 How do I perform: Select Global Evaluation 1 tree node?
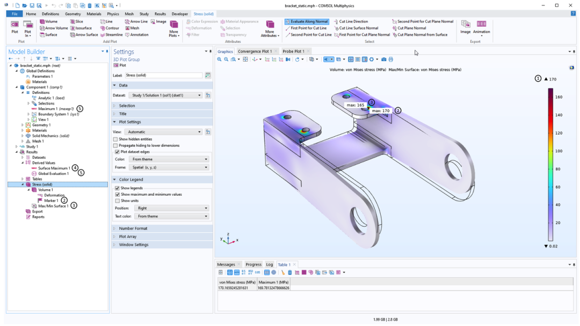tap(53, 174)
